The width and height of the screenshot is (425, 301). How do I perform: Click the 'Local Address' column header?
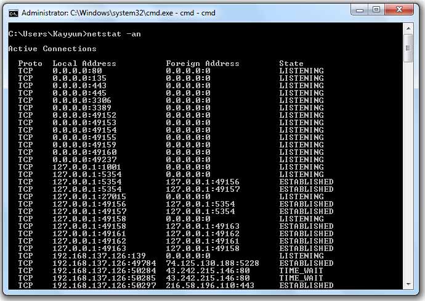(x=84, y=64)
